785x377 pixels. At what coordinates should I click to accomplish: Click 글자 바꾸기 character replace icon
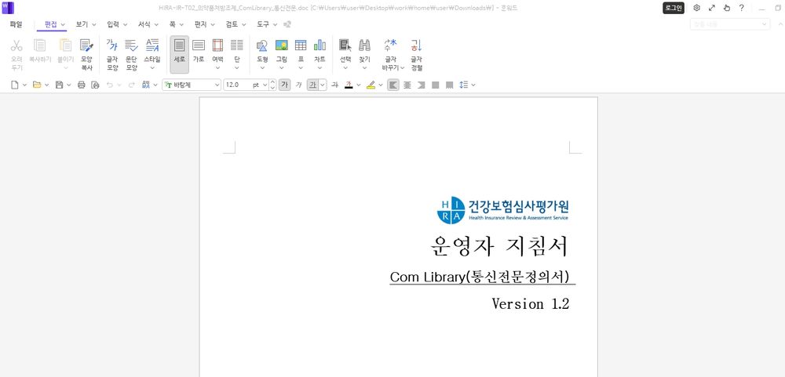pyautogui.click(x=390, y=45)
